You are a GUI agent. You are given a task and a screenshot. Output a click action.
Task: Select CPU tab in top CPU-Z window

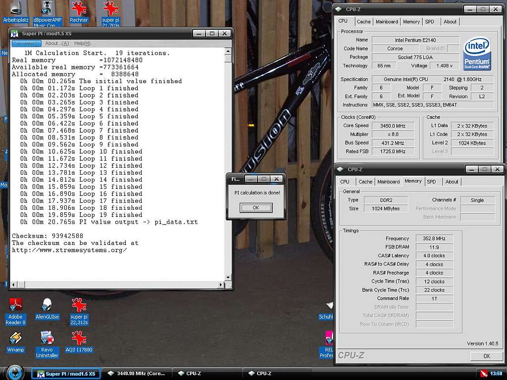tap(343, 21)
